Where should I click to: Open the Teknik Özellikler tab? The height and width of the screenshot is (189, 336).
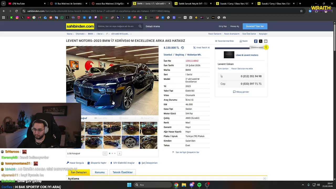coord(123,172)
